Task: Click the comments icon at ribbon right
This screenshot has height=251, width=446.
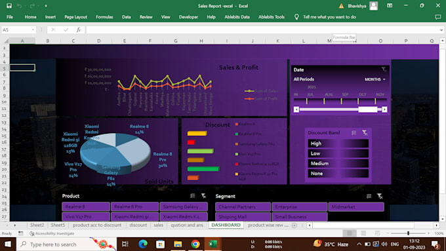Action: [x=437, y=17]
